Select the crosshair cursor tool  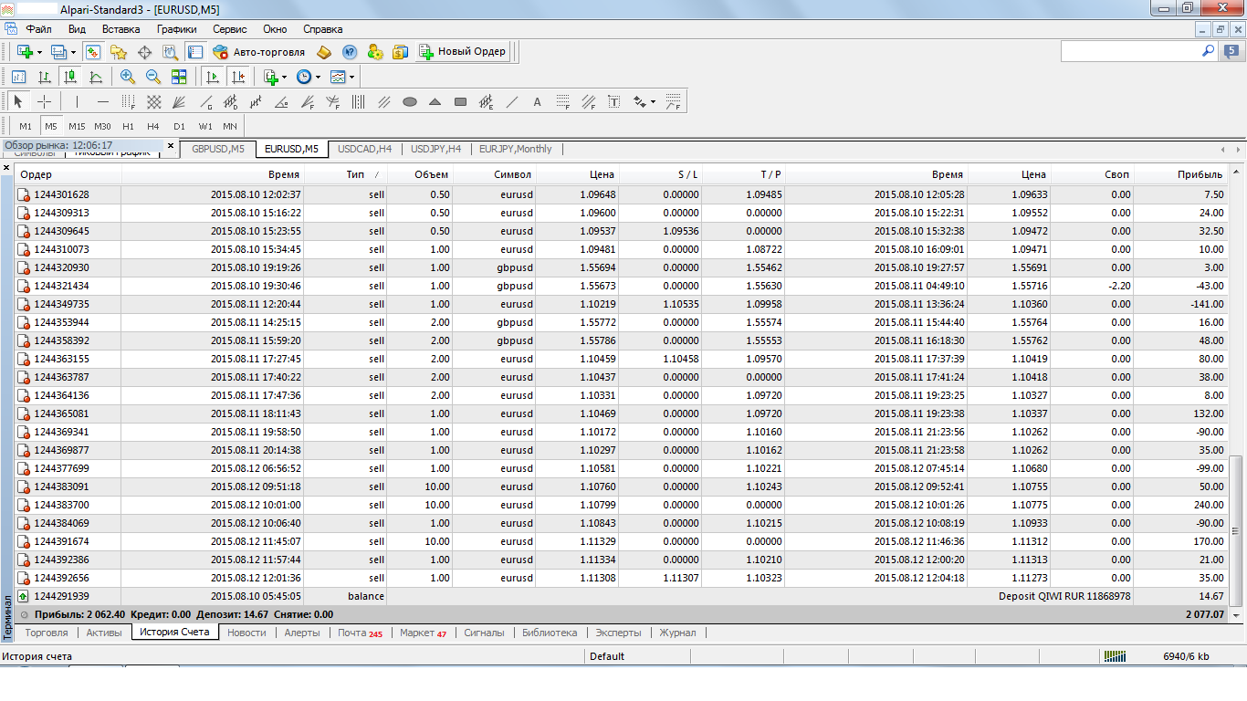(44, 102)
